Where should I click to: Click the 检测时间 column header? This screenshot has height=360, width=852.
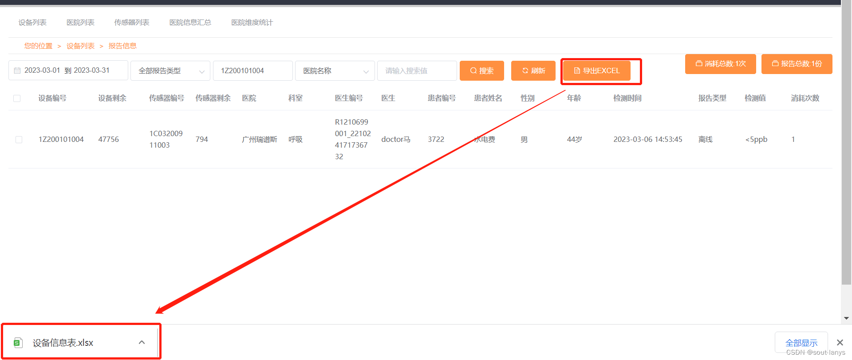(x=627, y=98)
